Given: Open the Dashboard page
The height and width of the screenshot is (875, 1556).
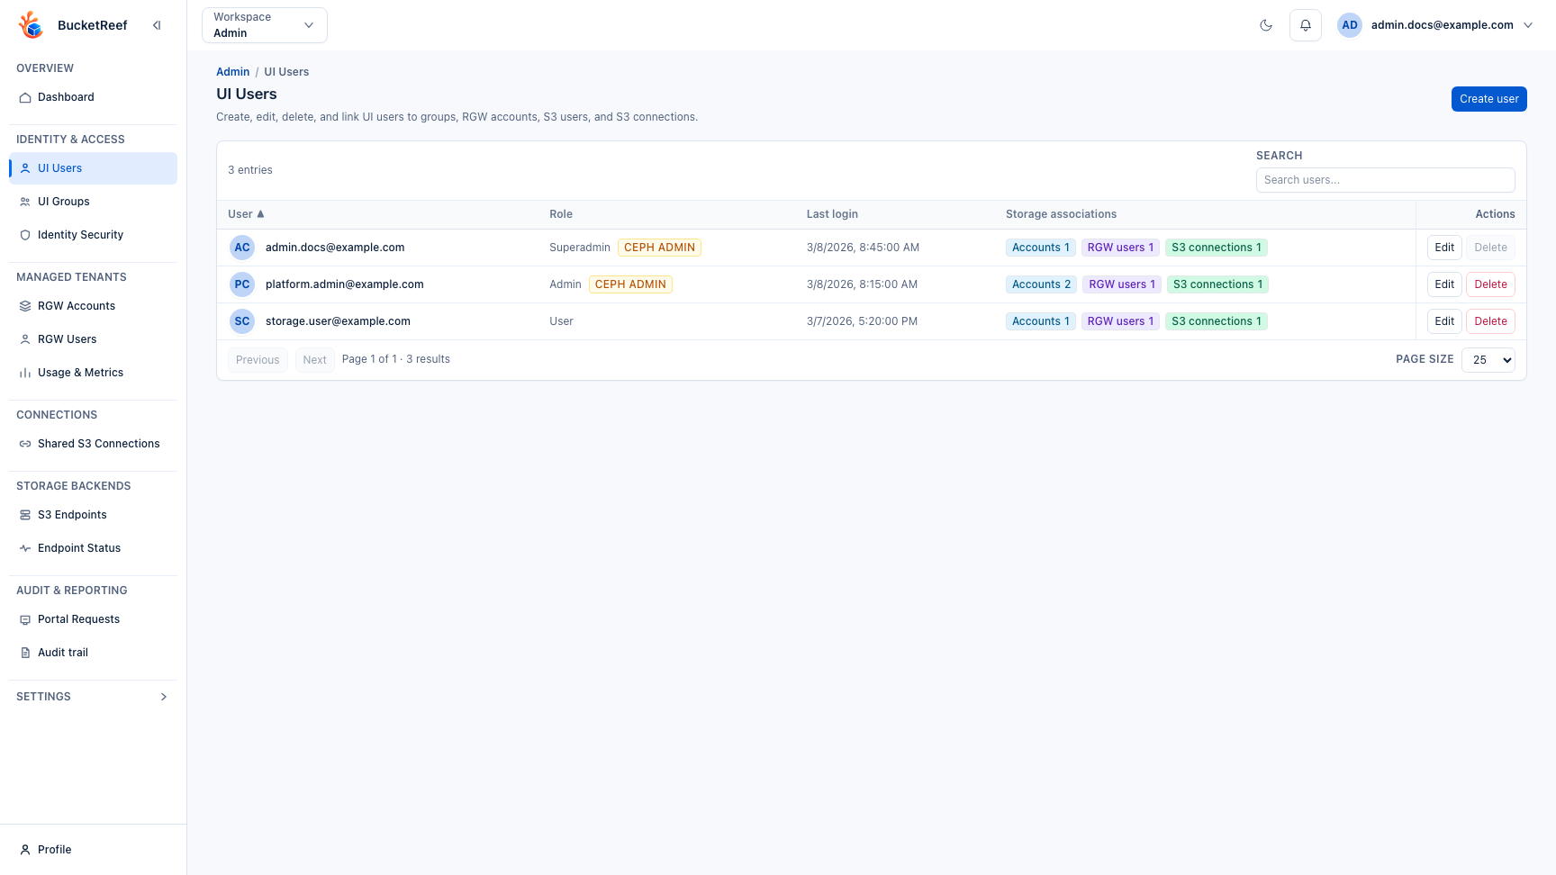Looking at the screenshot, I should click(x=93, y=97).
